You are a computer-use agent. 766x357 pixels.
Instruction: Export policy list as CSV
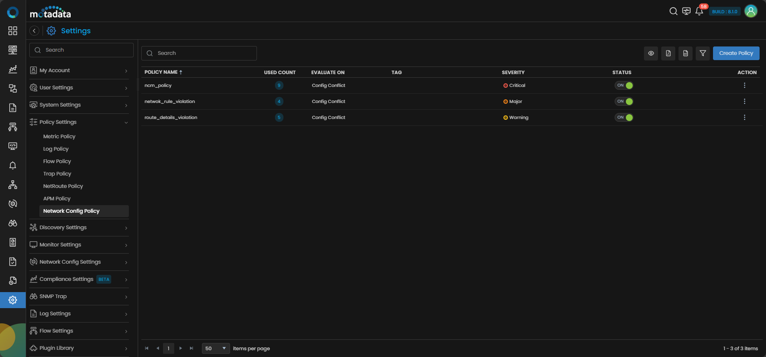pos(685,53)
